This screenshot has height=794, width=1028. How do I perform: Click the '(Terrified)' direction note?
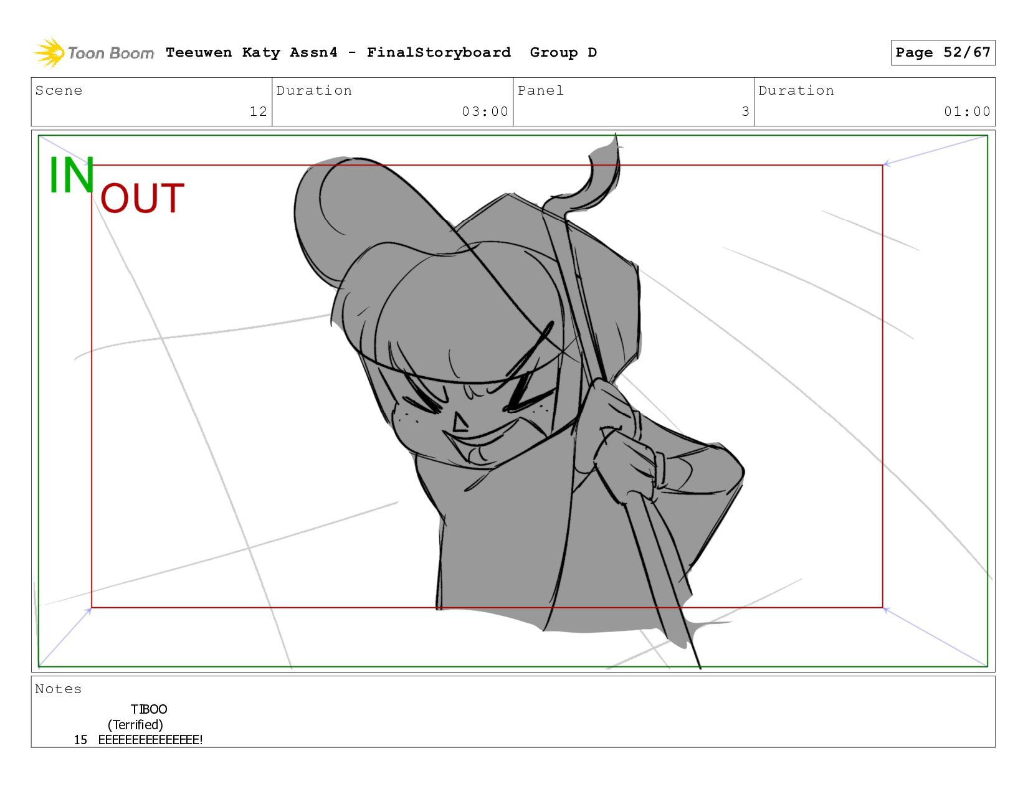(135, 725)
